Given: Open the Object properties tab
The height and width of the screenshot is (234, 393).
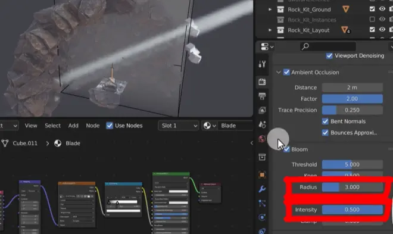Looking at the screenshot, I should coord(262,175).
